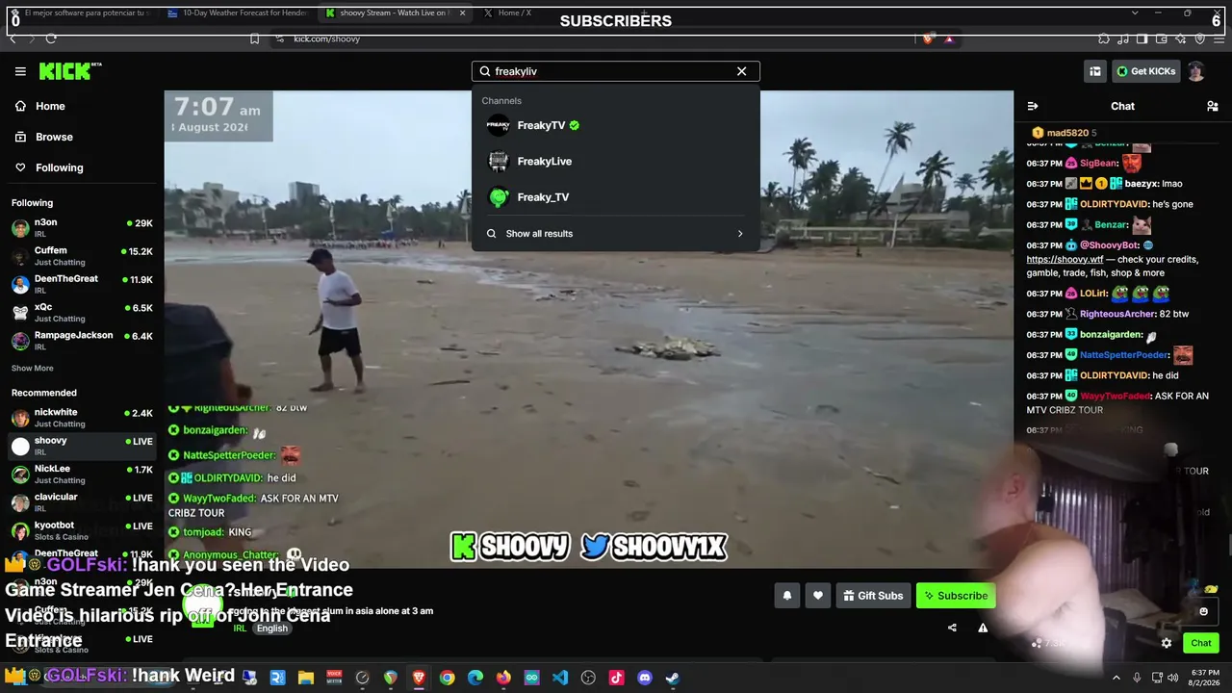The image size is (1232, 693).
Task: Open nickwhite recommended channel
Action: (81, 418)
